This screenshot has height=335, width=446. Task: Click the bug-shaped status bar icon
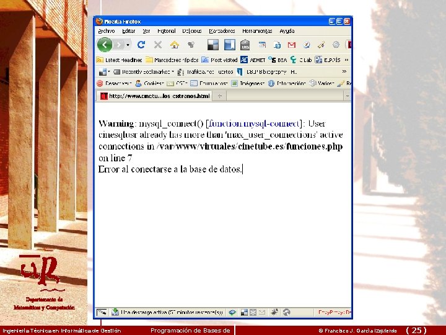click(274, 312)
